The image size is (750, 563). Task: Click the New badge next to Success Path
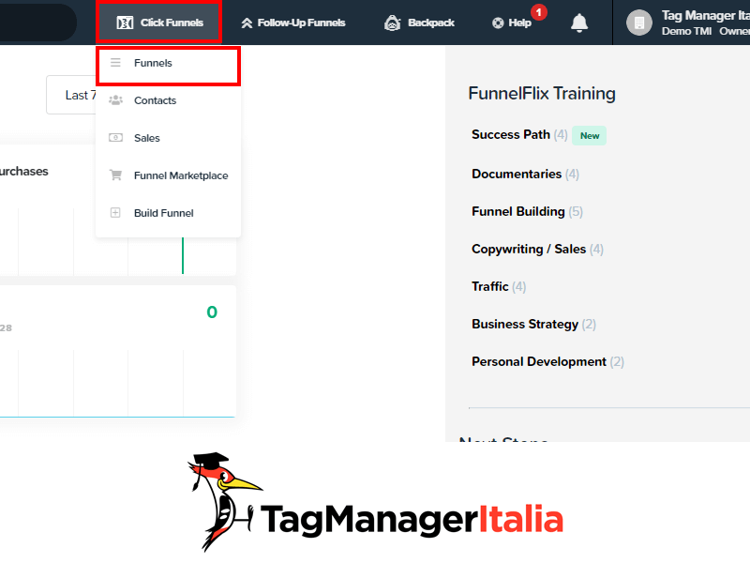[590, 135]
